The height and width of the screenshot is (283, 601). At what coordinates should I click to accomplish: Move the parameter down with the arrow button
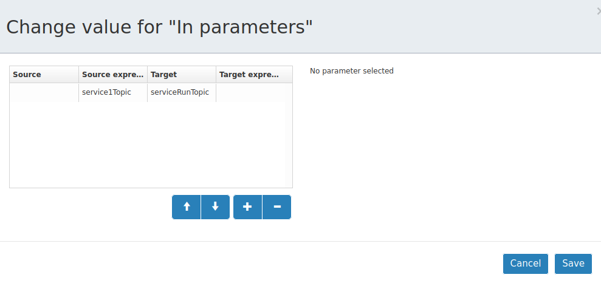point(215,207)
